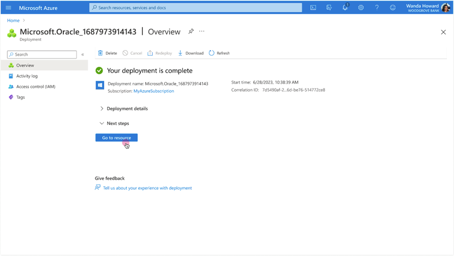Click 'Your deployment is complete' heading
Viewport: 454px width, 256px height.
click(x=149, y=71)
